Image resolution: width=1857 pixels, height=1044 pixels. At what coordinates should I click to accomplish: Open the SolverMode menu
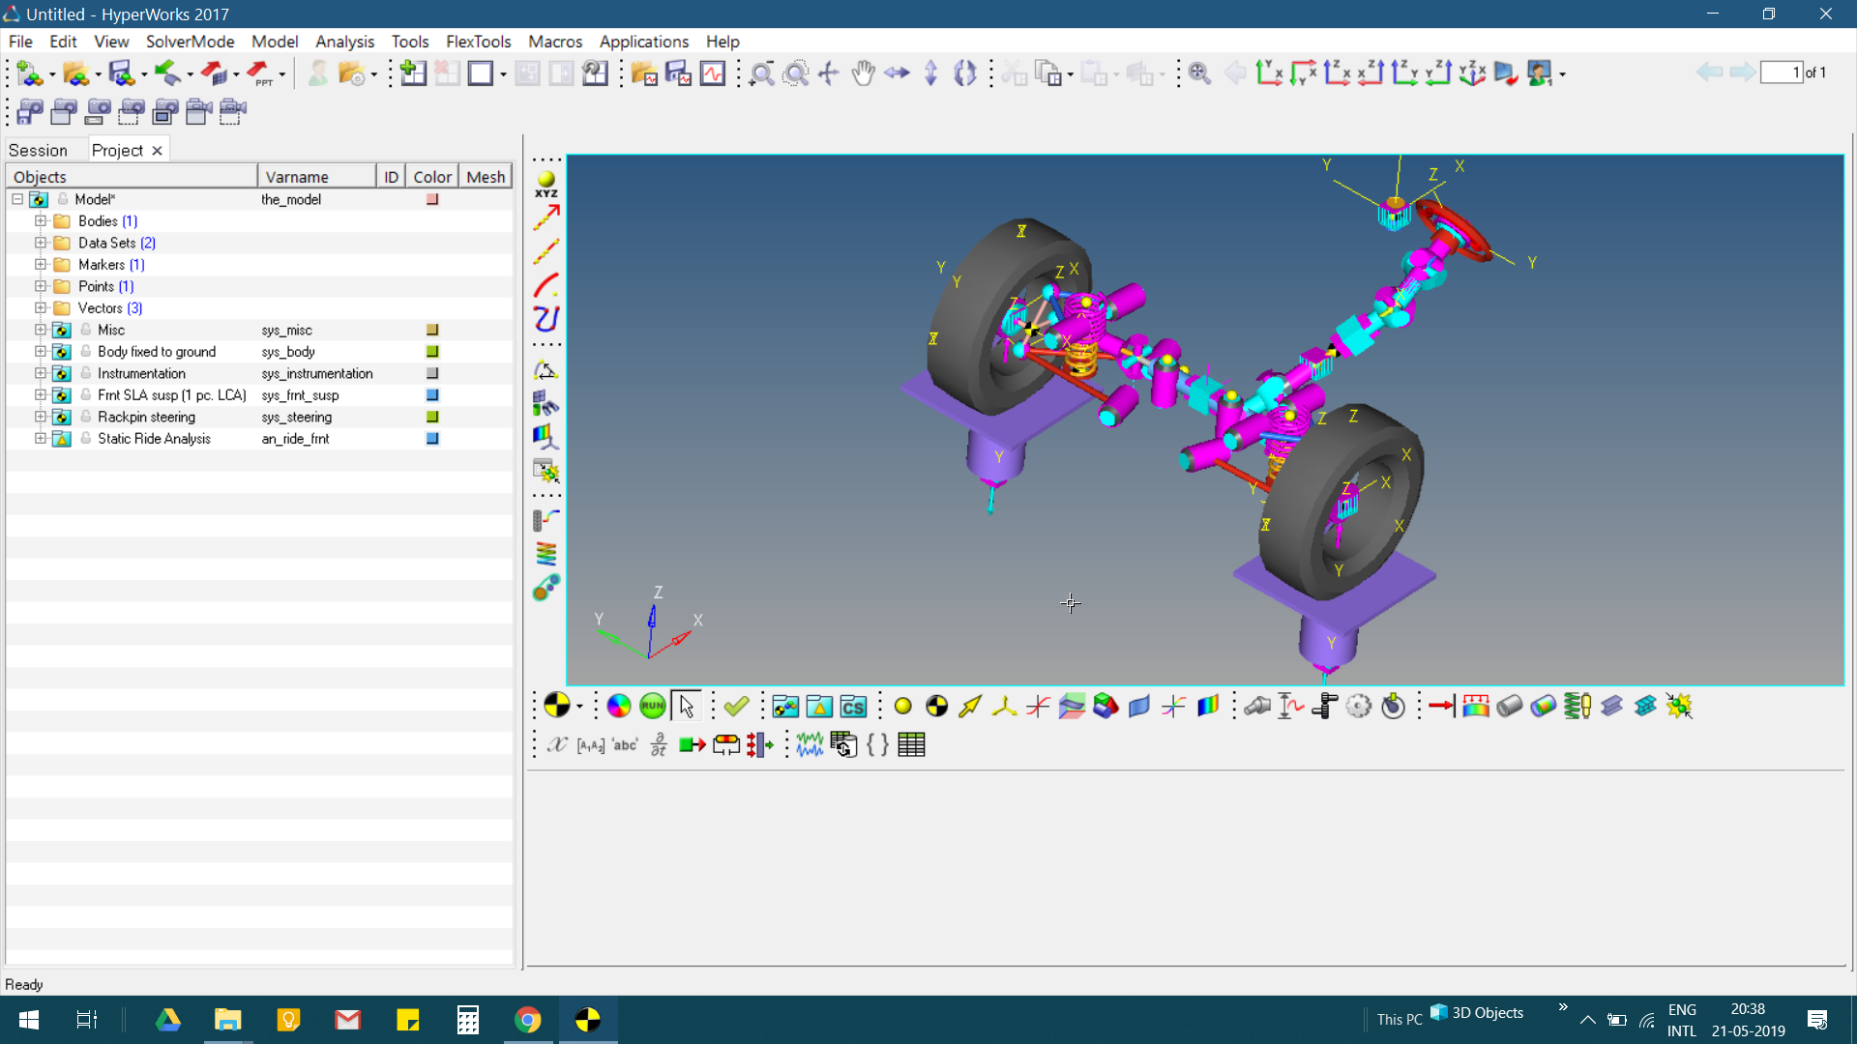click(x=190, y=42)
